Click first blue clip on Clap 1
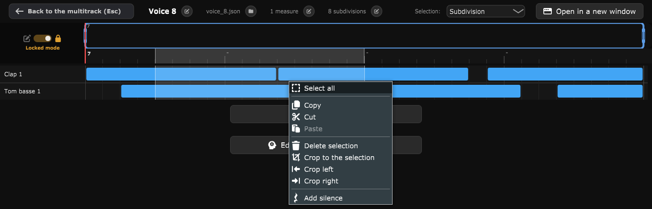 point(181,74)
